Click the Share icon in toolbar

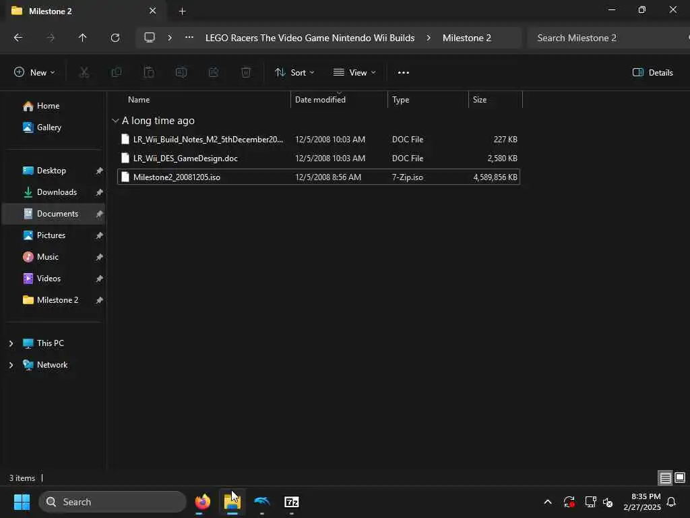[x=214, y=73]
